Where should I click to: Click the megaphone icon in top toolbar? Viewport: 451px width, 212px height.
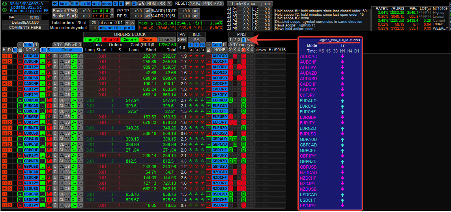[127, 4]
